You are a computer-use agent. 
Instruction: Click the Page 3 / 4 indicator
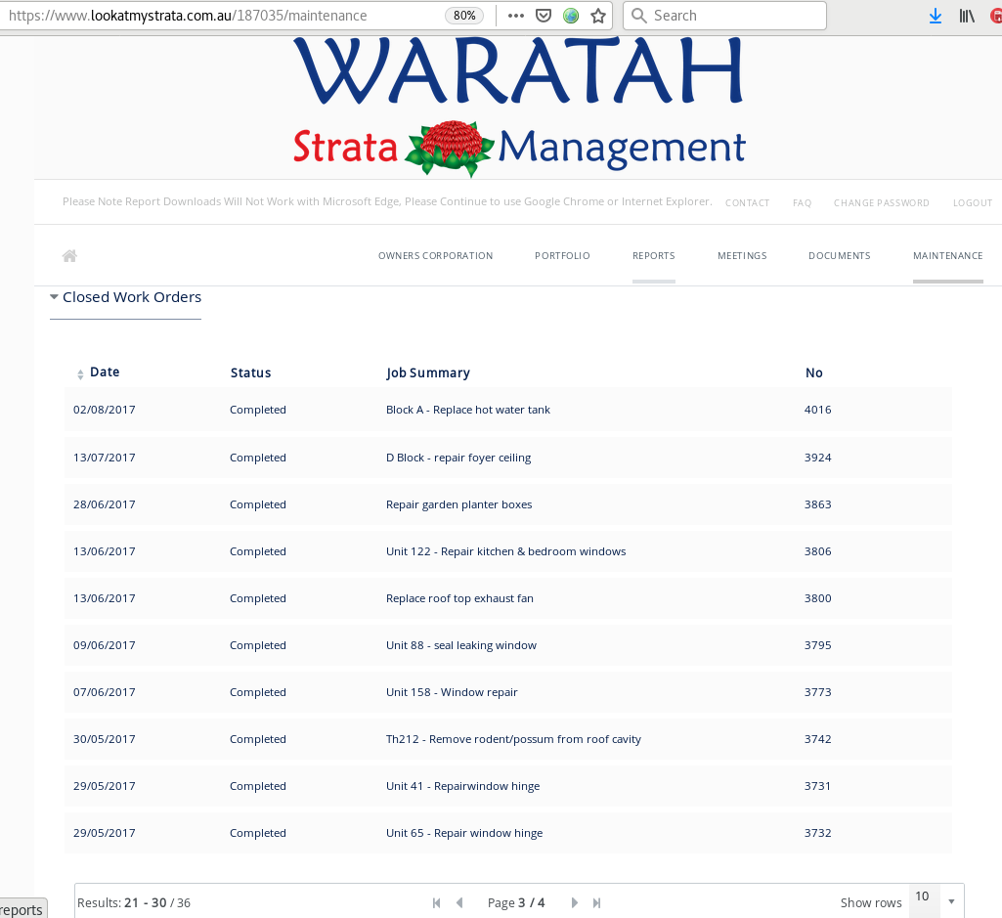[516, 902]
